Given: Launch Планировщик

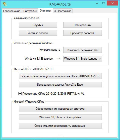Looking at the screenshot, I should (83, 25).
